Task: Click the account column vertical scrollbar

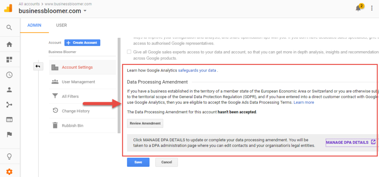Action: point(119,86)
